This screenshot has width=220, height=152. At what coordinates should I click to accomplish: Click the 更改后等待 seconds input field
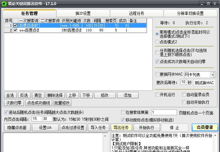coord(183,82)
